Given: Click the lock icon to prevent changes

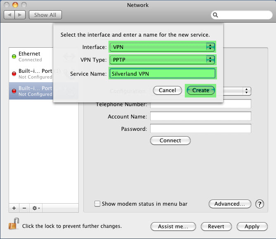Looking at the screenshot, I should click(14, 224).
